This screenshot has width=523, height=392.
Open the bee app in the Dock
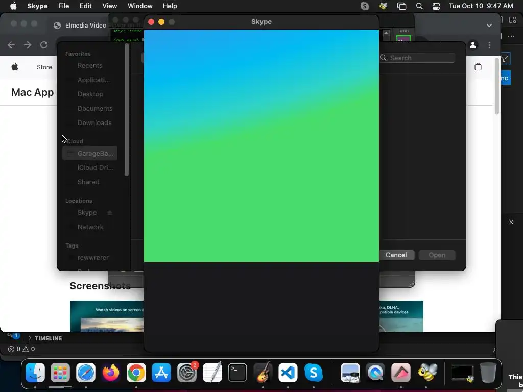pos(427,372)
